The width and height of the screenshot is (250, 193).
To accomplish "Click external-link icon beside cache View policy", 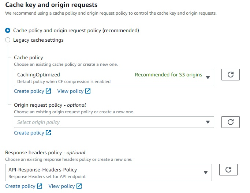I will pyautogui.click(x=88, y=91).
